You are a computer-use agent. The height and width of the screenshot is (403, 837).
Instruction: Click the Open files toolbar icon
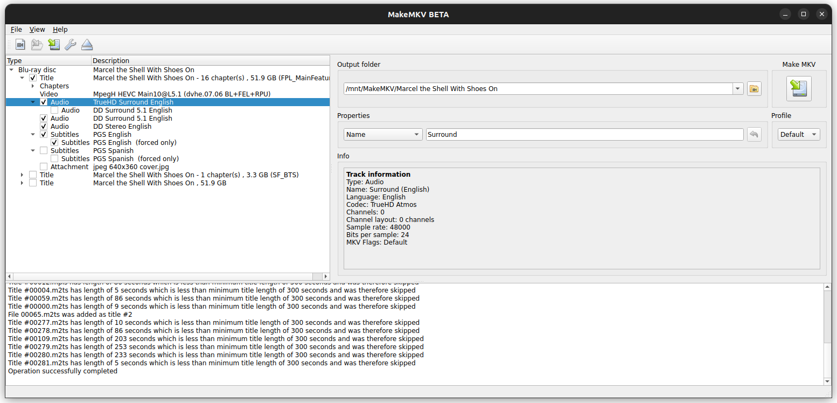pos(20,45)
